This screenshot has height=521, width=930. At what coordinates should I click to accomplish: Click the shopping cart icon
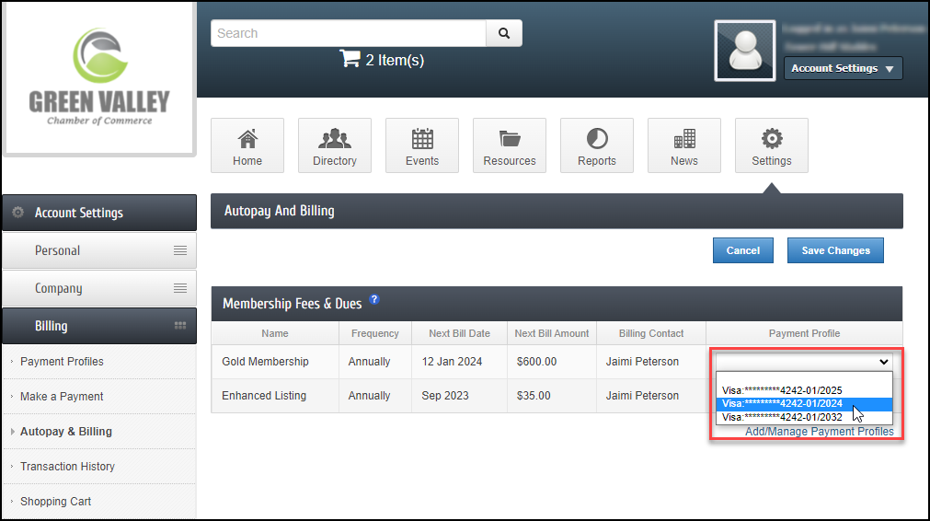tap(350, 59)
